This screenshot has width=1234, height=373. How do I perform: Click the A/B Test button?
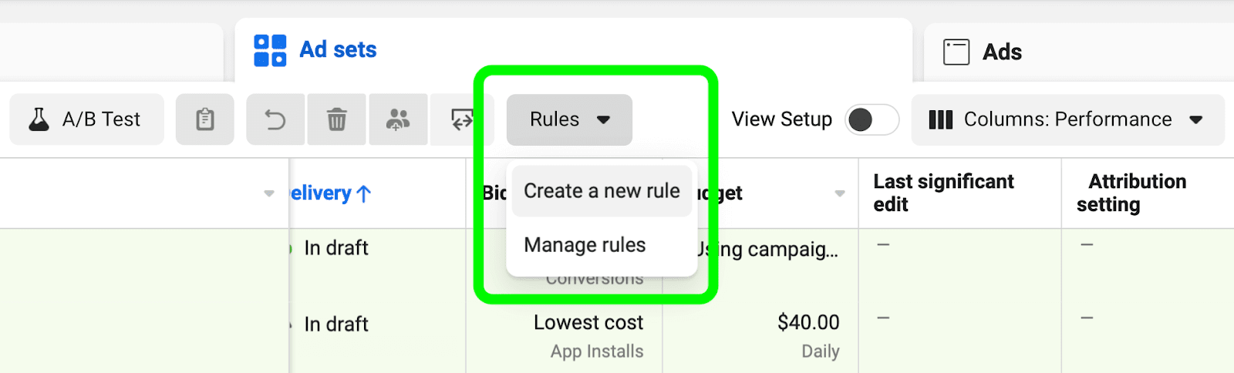pyautogui.click(x=87, y=119)
